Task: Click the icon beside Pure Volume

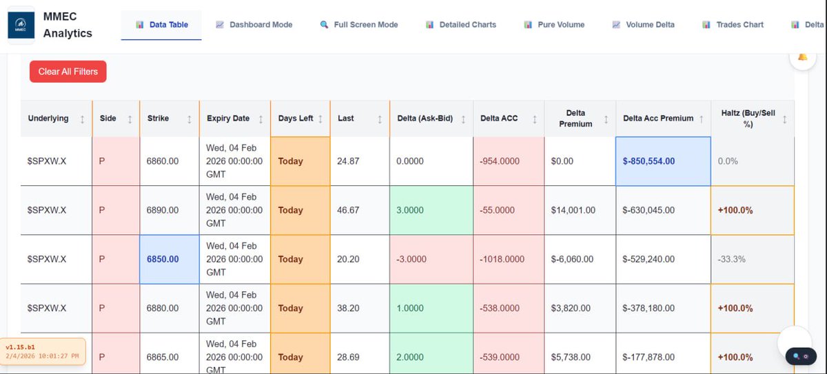Action: pyautogui.click(x=528, y=25)
